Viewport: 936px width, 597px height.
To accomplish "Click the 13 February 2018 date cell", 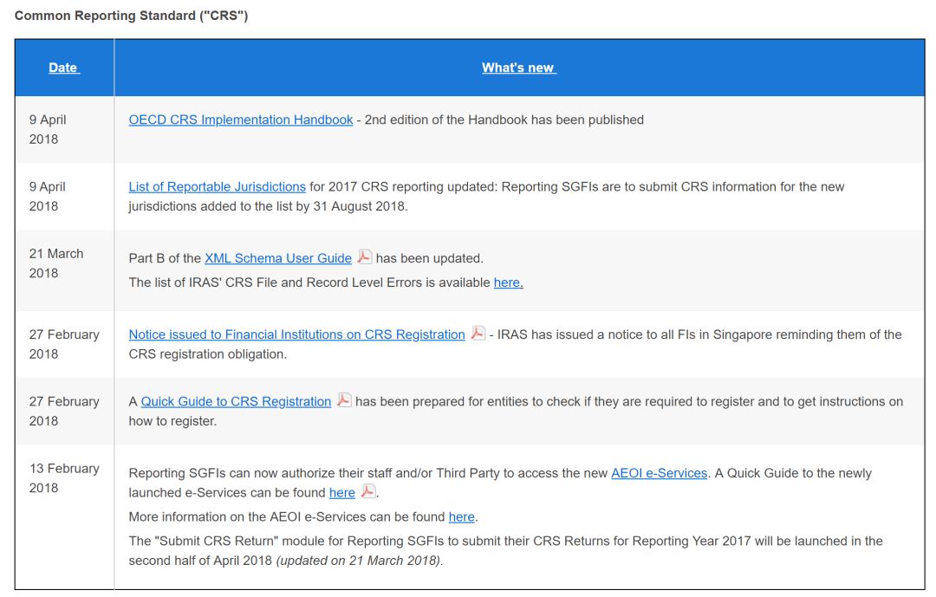I will point(63,477).
